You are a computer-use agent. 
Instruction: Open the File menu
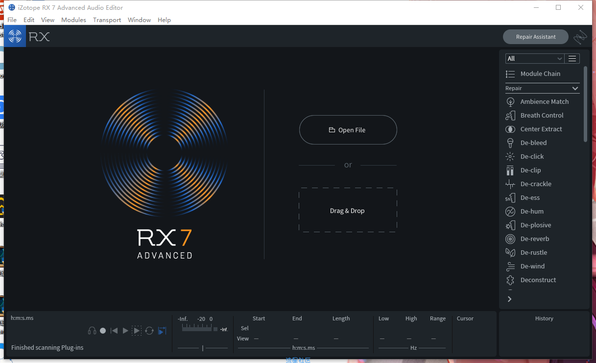(x=12, y=20)
